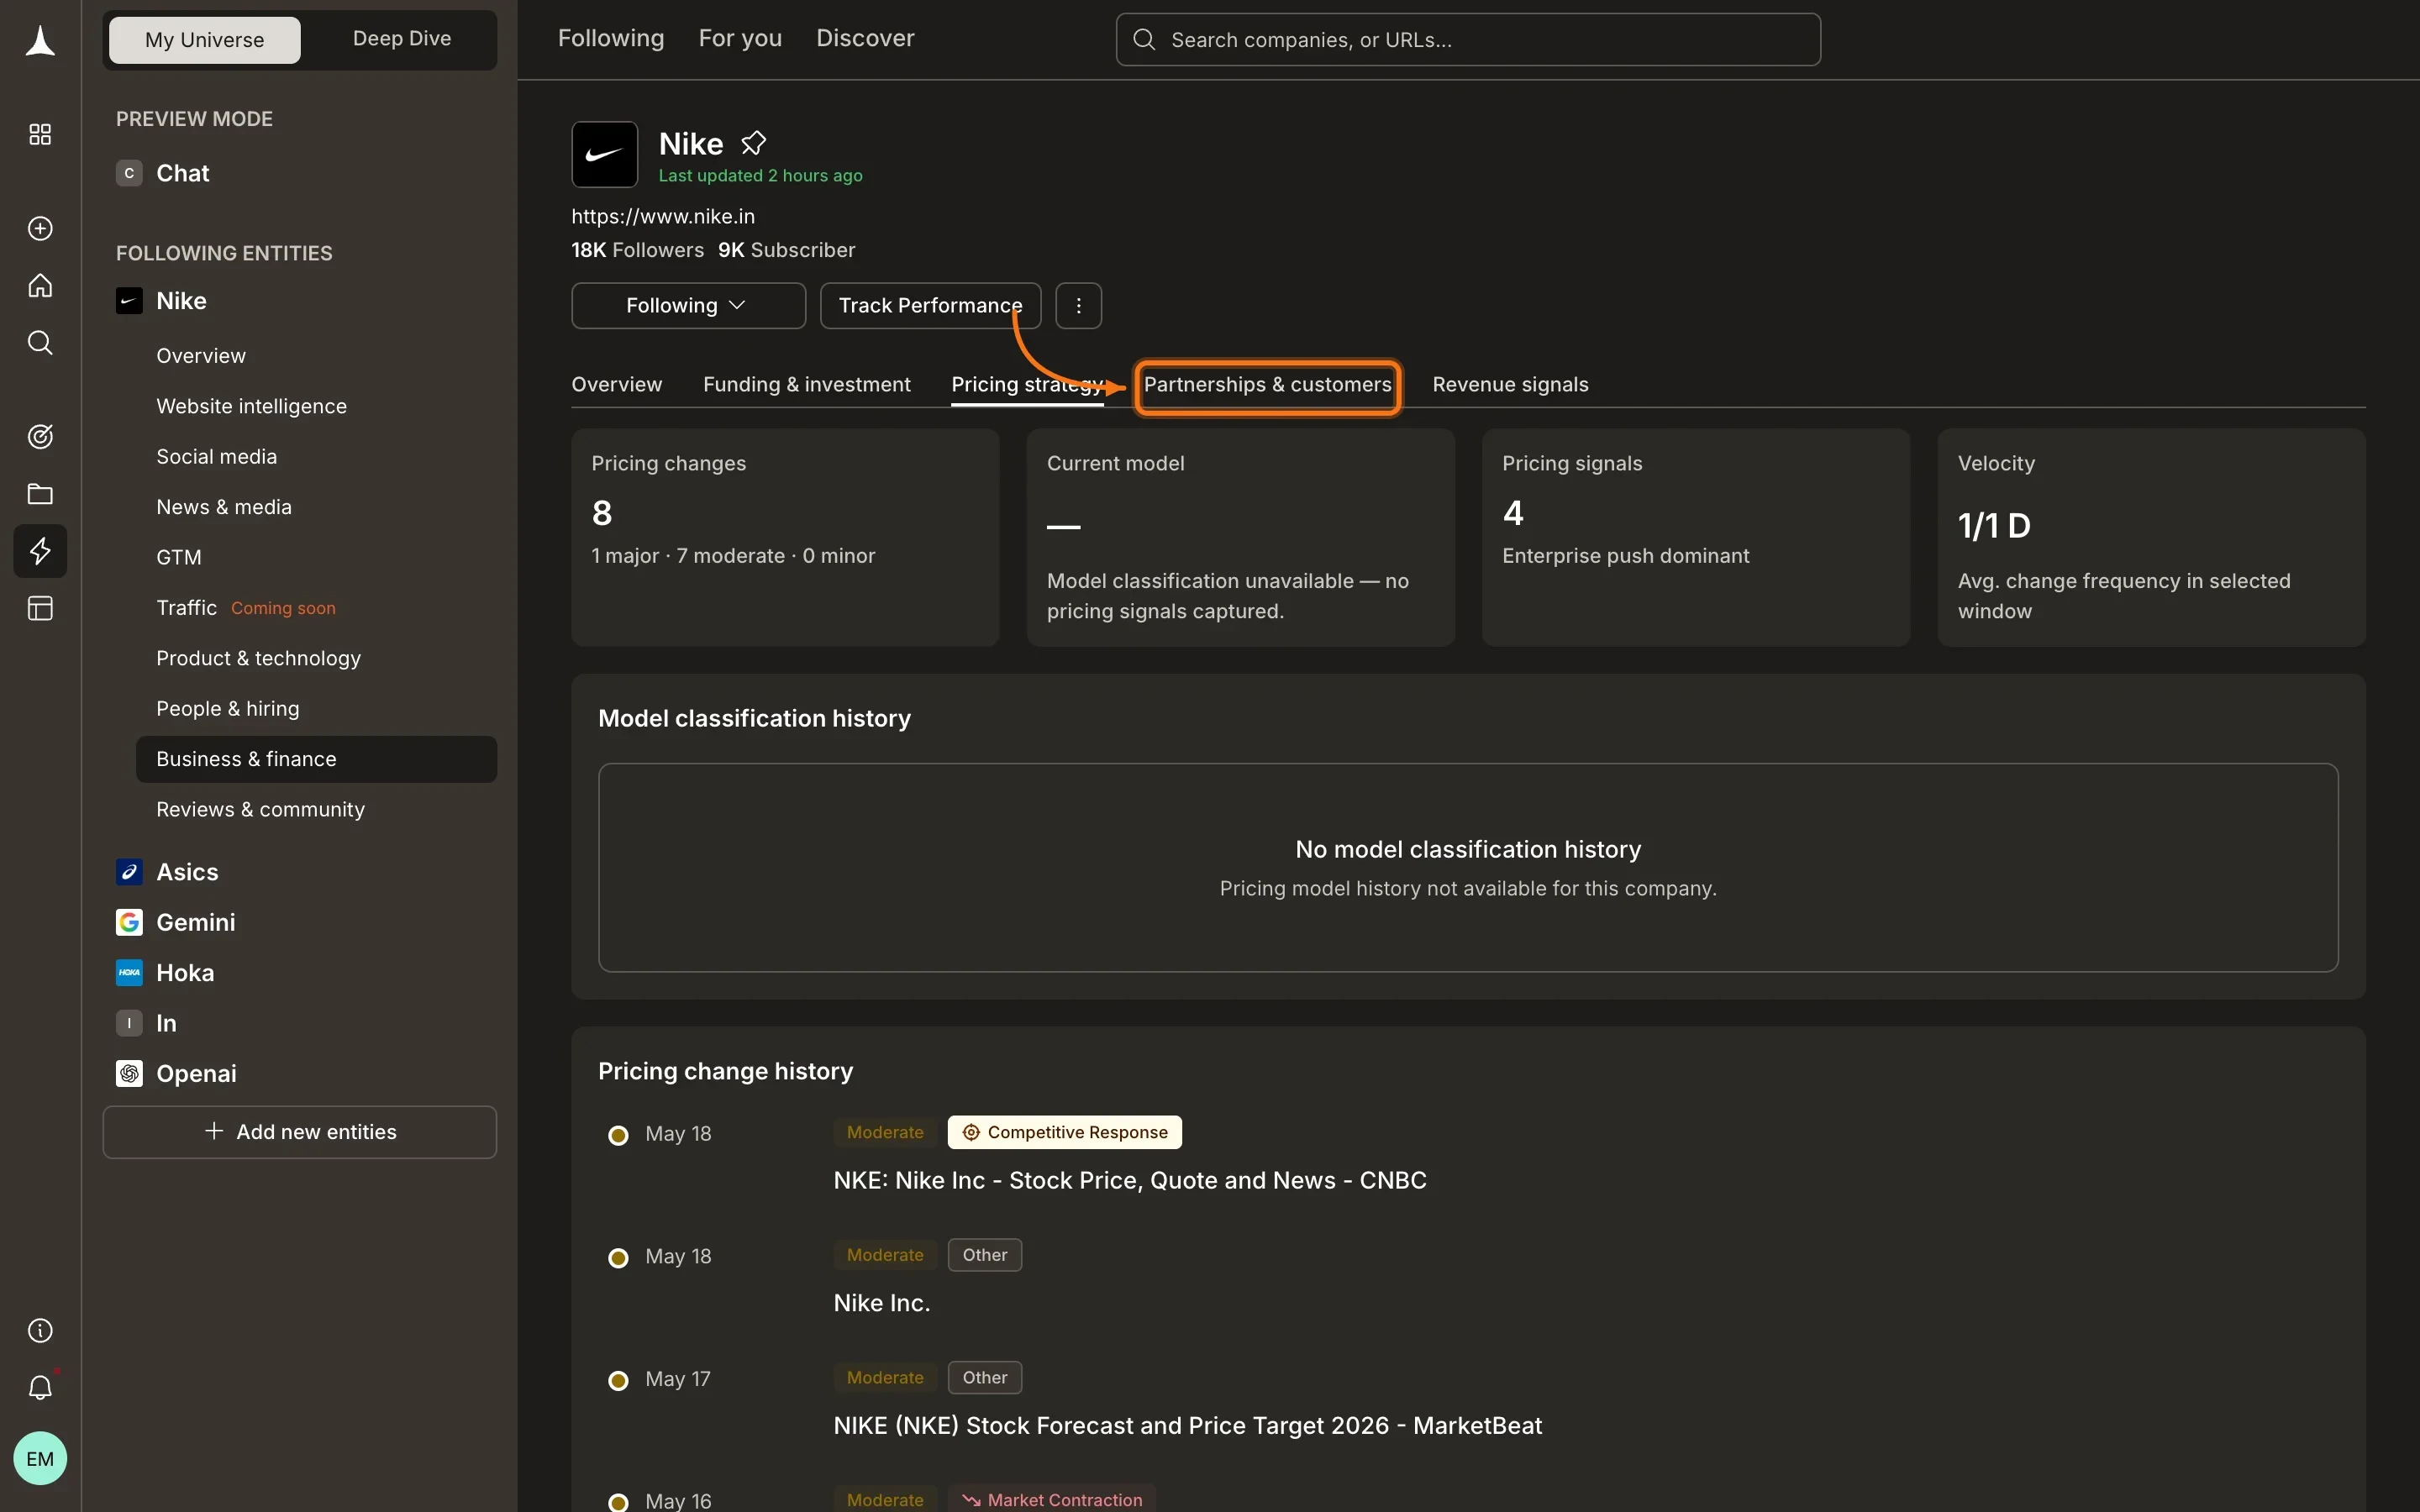Image resolution: width=2420 pixels, height=1512 pixels.
Task: Open Product & technology in sidebar
Action: coord(258,658)
